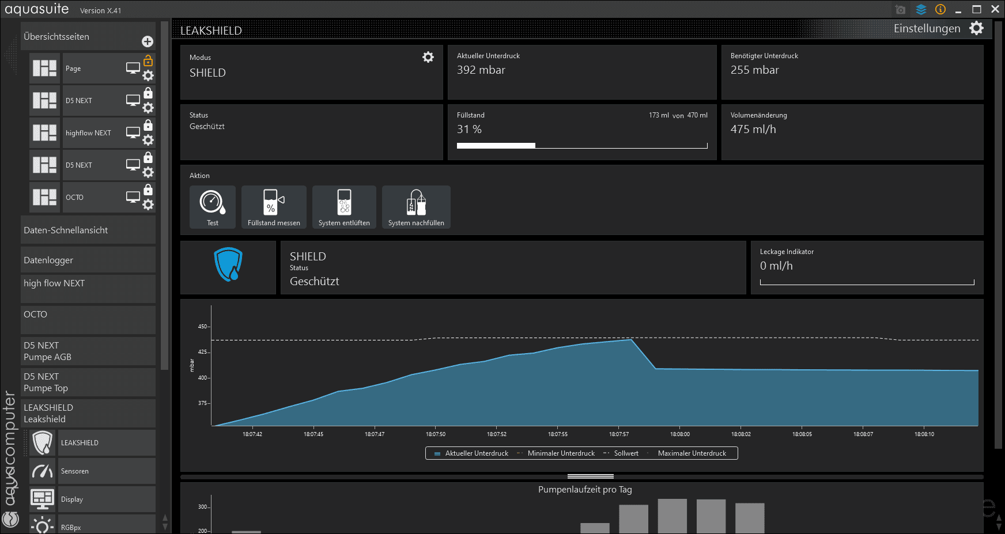Open Modus settings gear icon
Screen dimensions: 1005x534
tap(428, 57)
